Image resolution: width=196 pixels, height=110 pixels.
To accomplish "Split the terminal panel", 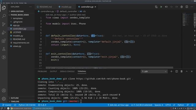I will click(x=176, y=71).
